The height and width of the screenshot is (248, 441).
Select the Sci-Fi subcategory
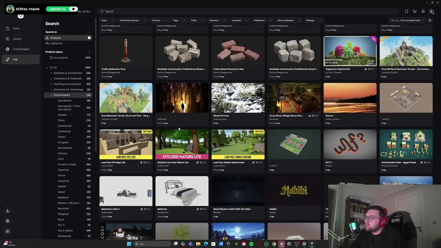coord(61,225)
